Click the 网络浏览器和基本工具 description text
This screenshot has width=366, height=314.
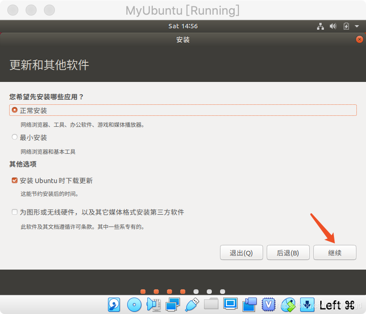coord(48,152)
